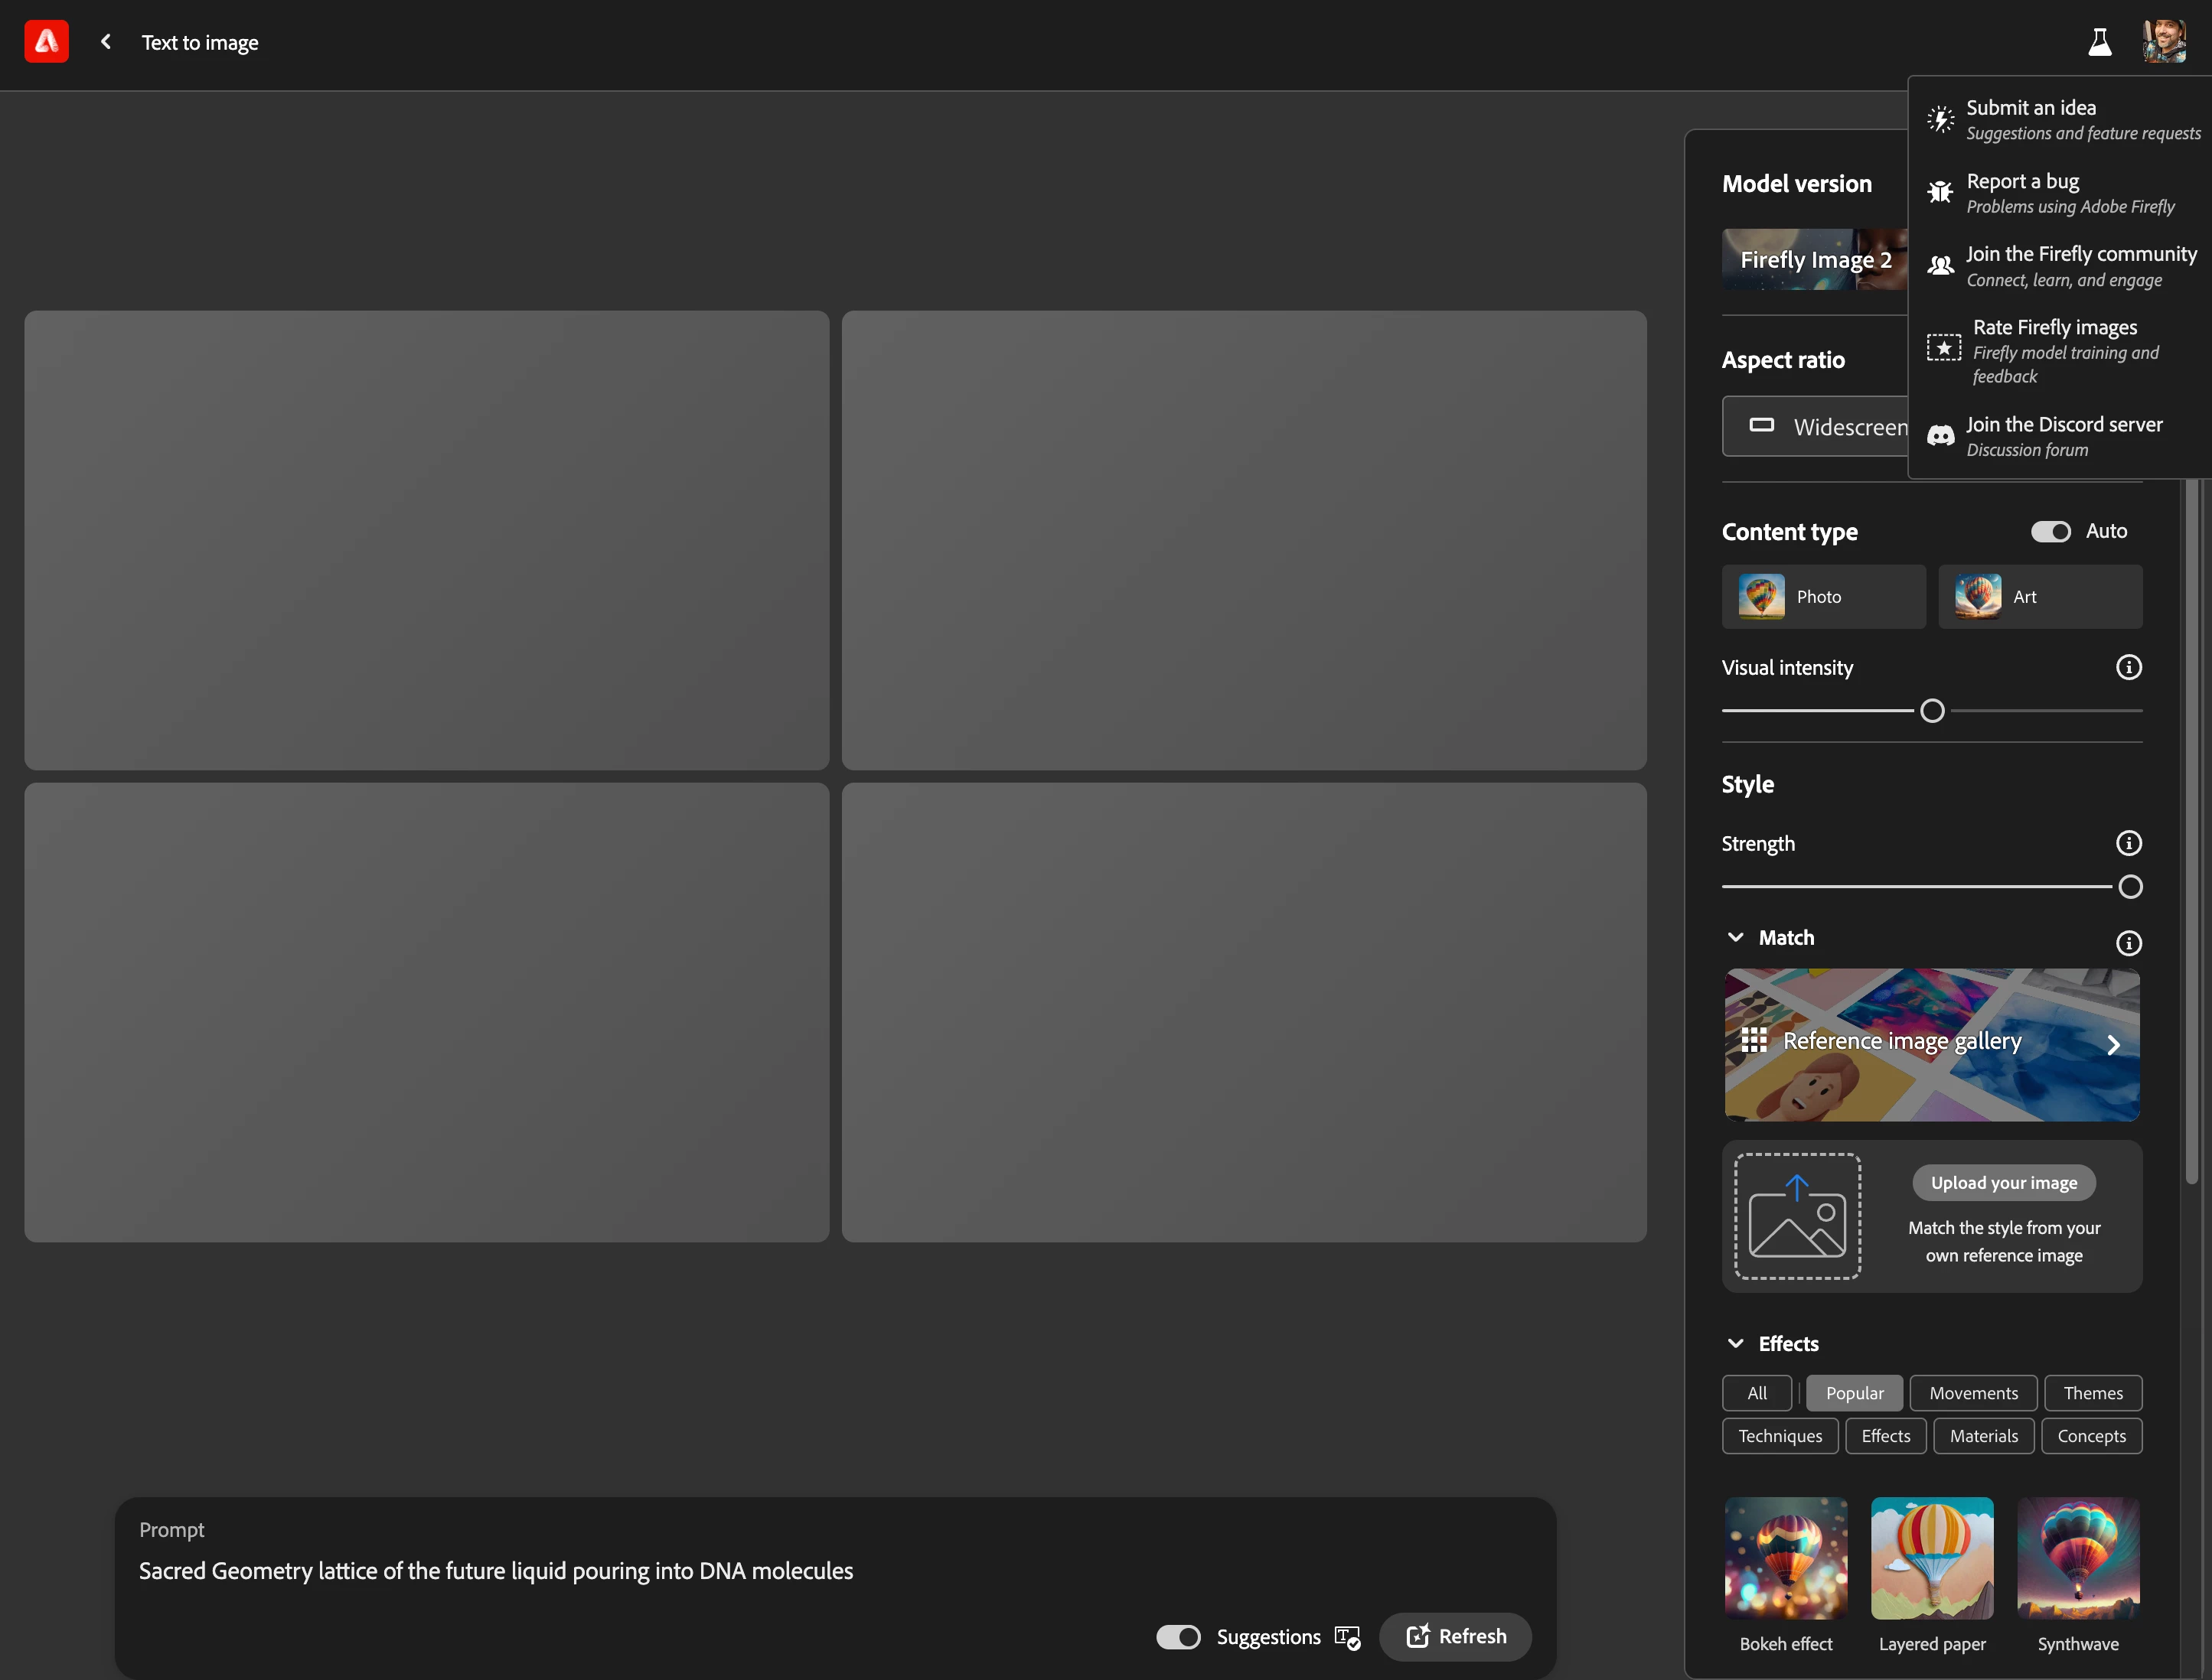Collapse the Effects section

click(1736, 1344)
